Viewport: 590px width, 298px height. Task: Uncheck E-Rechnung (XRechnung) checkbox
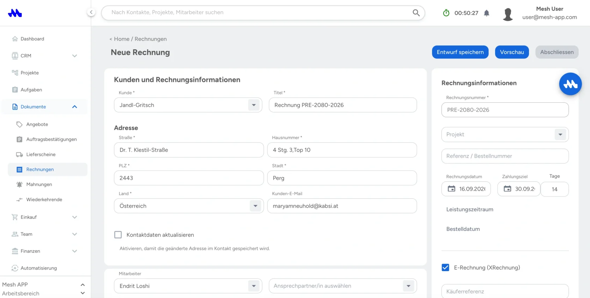click(445, 268)
